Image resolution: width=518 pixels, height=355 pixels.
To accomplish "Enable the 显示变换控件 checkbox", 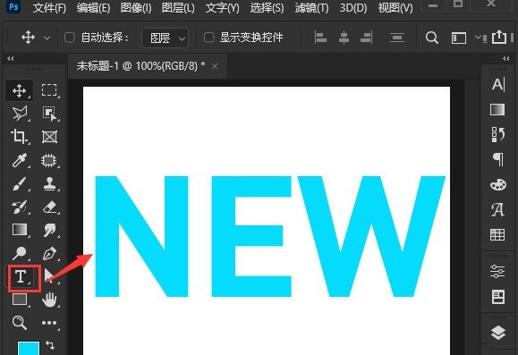I will (x=208, y=38).
